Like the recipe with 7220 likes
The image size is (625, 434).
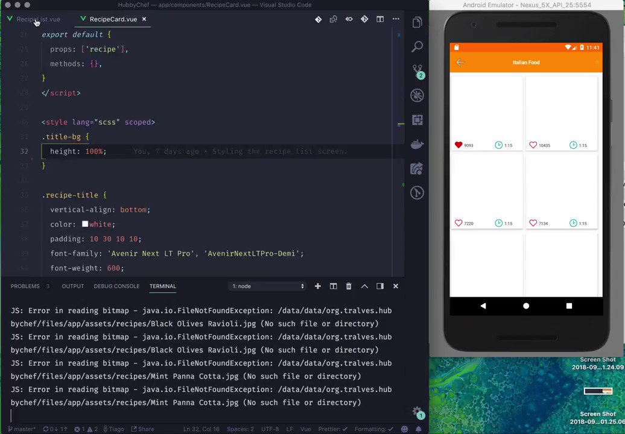458,223
